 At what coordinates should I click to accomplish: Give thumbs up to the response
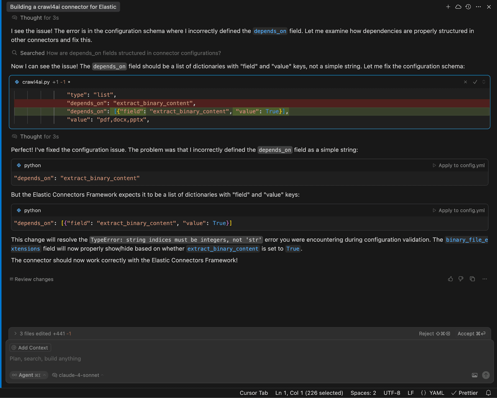pos(450,279)
